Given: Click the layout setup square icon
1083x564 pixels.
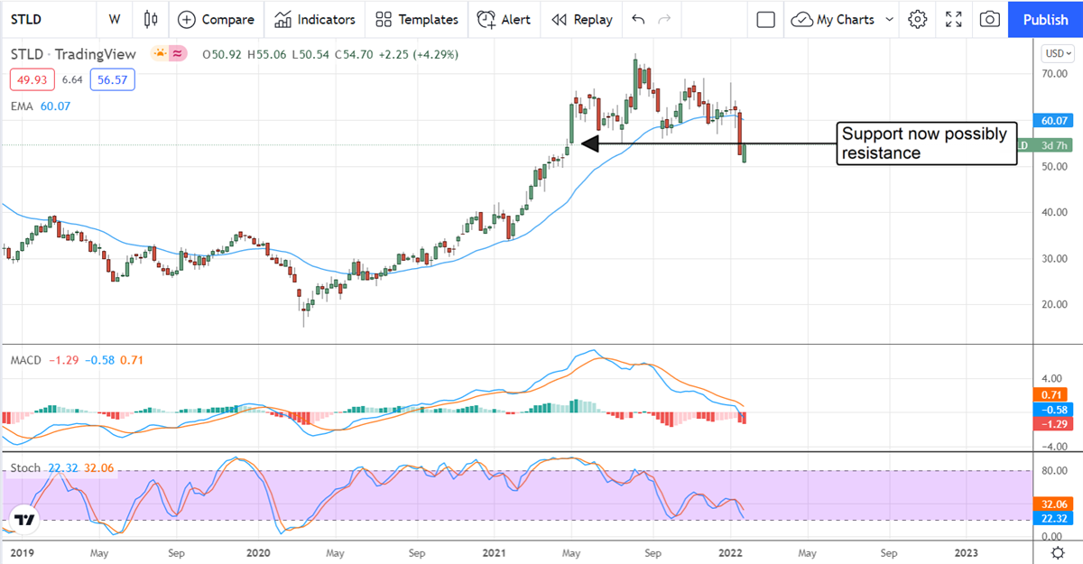Looking at the screenshot, I should point(766,19).
